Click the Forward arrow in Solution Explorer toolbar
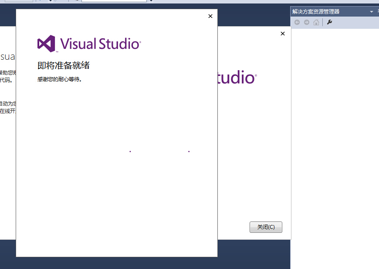Image resolution: width=379 pixels, height=269 pixels. coord(307,23)
